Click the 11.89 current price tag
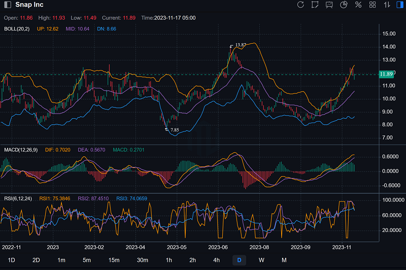406x270 pixels. [386, 74]
